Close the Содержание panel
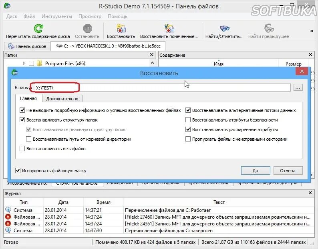 [310, 55]
